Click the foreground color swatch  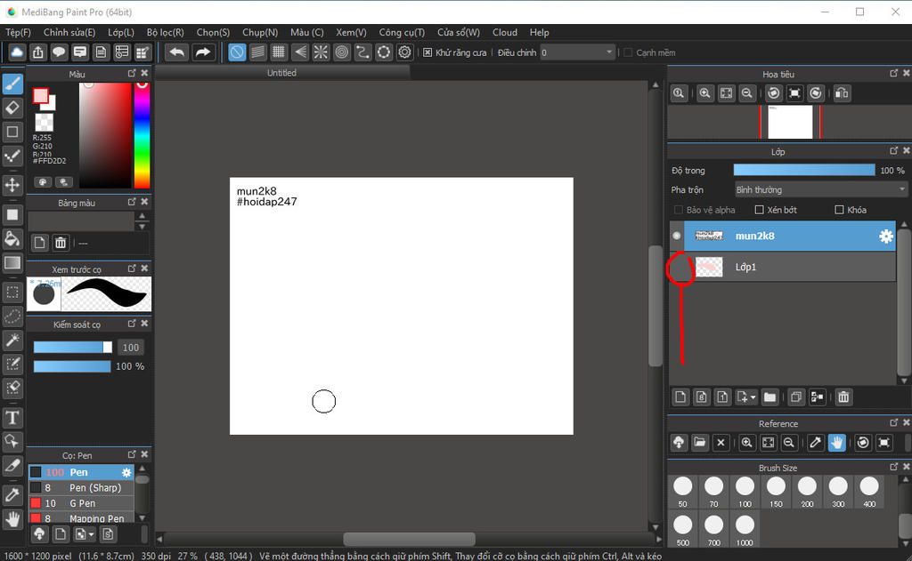[x=40, y=96]
